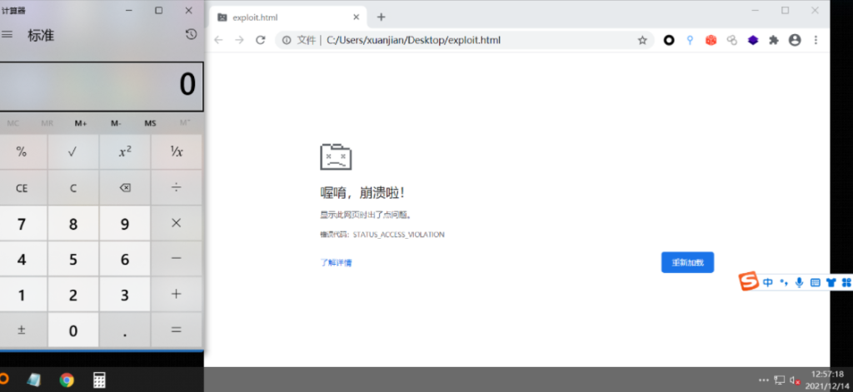Click the x squared key
This screenshot has height=392, width=853.
pos(125,151)
